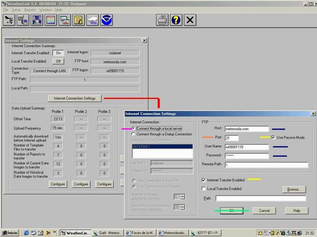
Task: Click the cloud and rain summary icon
Action: click(x=93, y=20)
